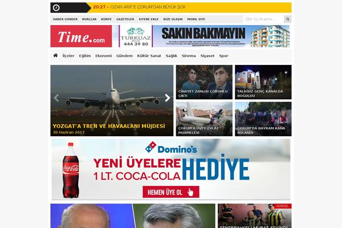Switch to Mobil Site
This screenshot has height=228, width=342.
(x=196, y=19)
